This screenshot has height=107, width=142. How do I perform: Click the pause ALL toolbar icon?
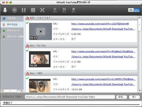[x=64, y=10]
